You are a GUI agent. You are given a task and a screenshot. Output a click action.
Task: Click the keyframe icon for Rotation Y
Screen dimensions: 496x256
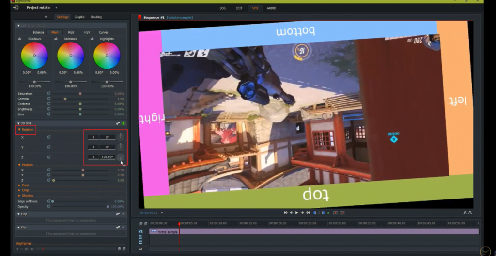(x=49, y=147)
